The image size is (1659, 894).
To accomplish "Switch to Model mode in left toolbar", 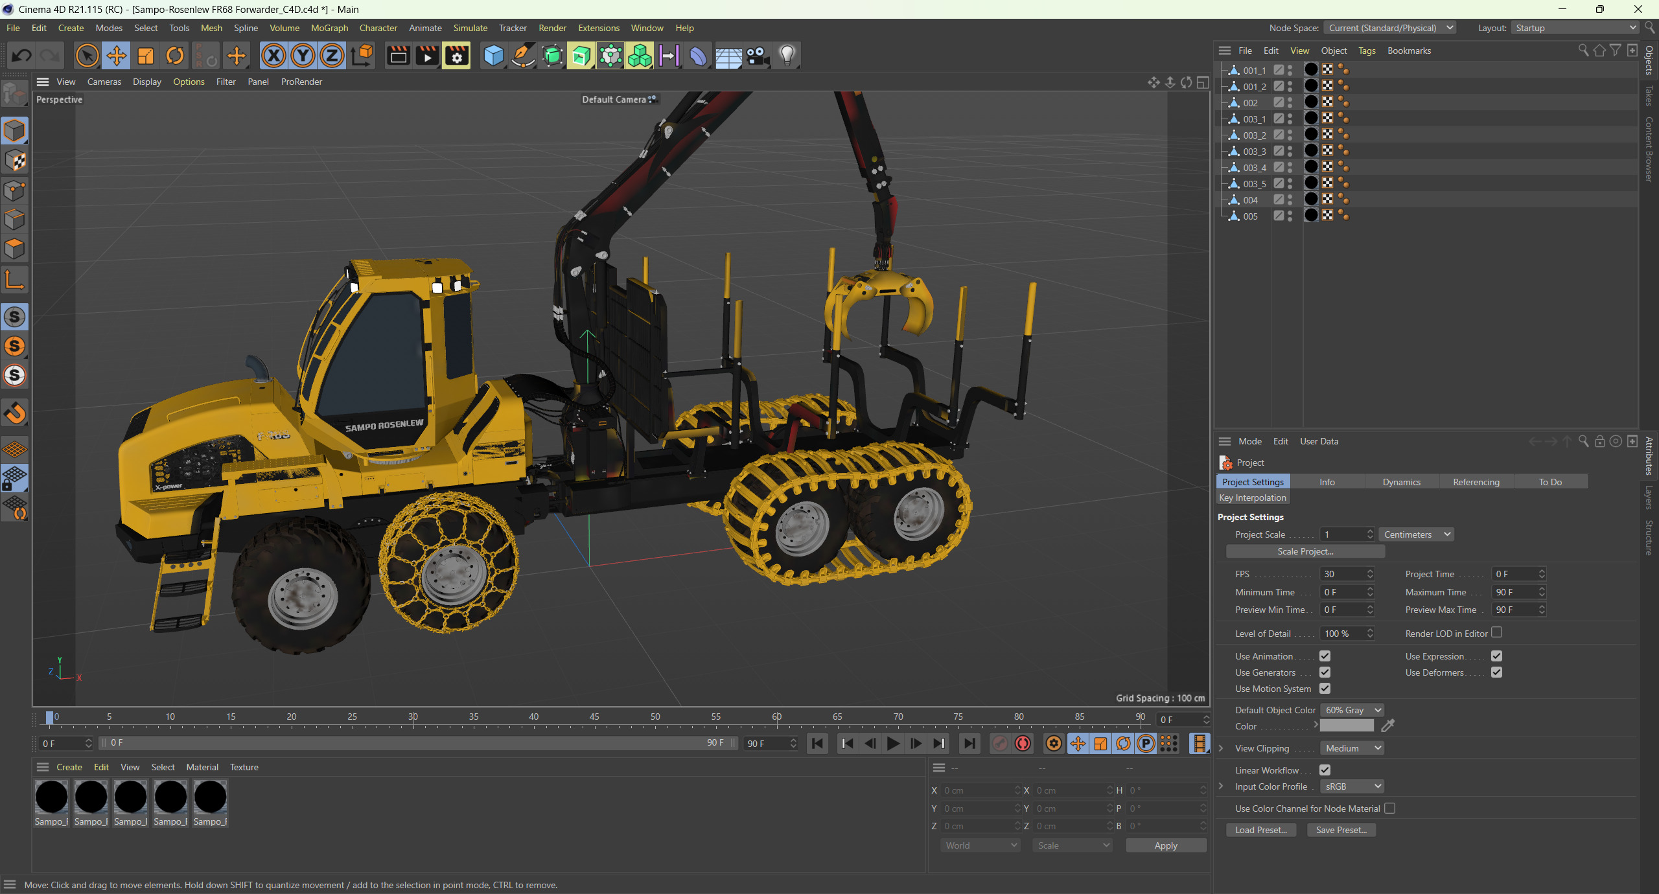I will (x=15, y=131).
